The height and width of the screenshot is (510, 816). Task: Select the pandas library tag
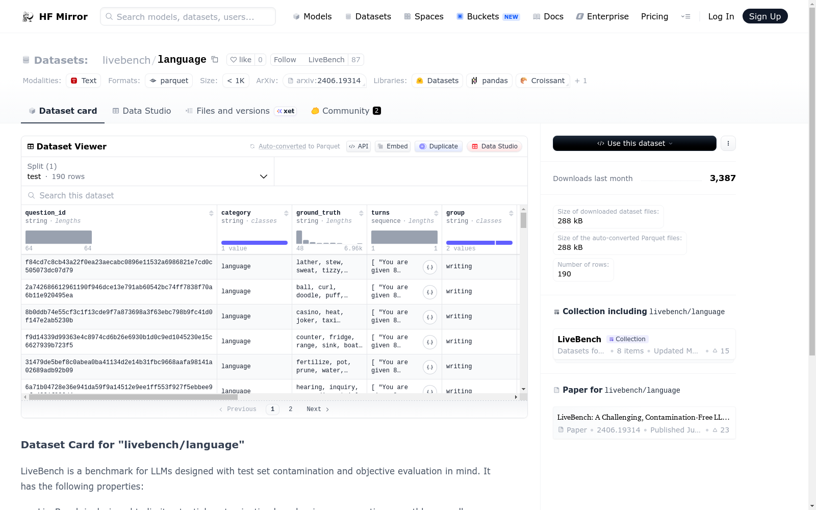point(489,81)
